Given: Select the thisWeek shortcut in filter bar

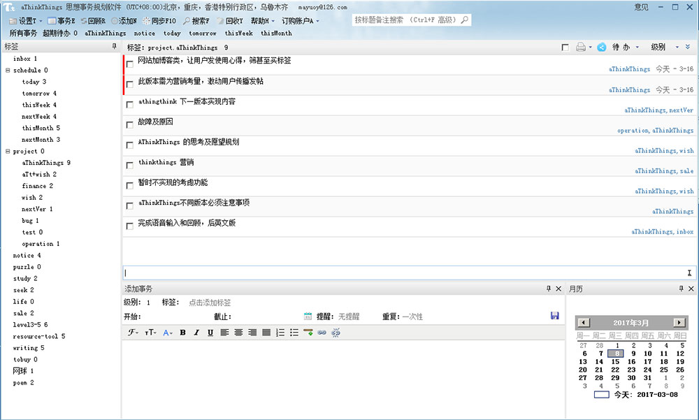Looking at the screenshot, I should tap(238, 33).
